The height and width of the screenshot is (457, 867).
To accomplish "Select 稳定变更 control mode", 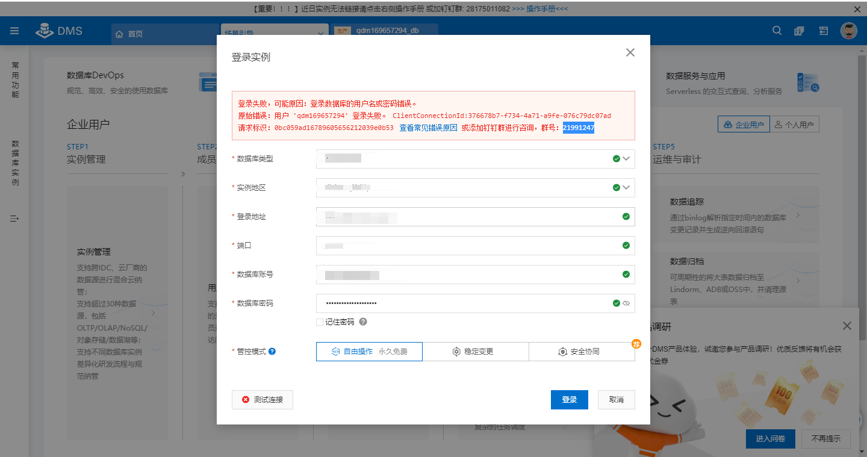I will click(476, 352).
